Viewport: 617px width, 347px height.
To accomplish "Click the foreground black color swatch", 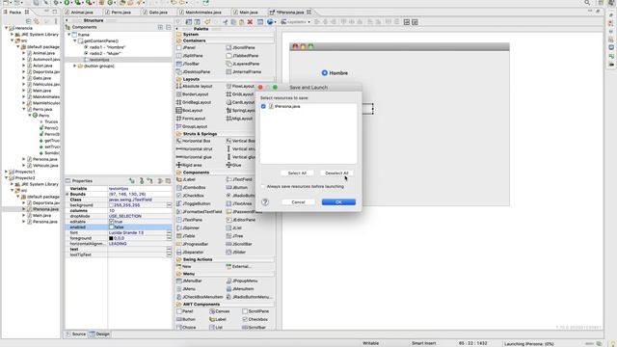I will [x=111, y=238].
